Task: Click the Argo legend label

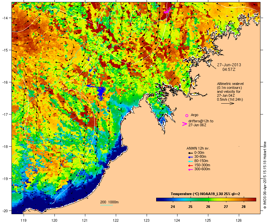Action: (x=195, y=115)
